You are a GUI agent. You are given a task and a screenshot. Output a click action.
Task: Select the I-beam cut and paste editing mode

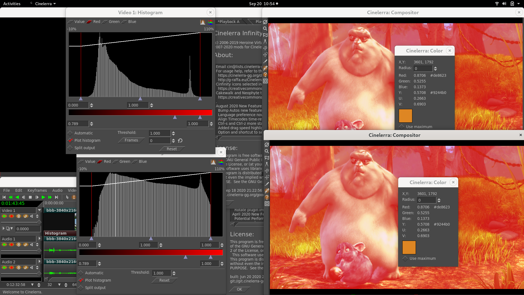tap(74, 197)
